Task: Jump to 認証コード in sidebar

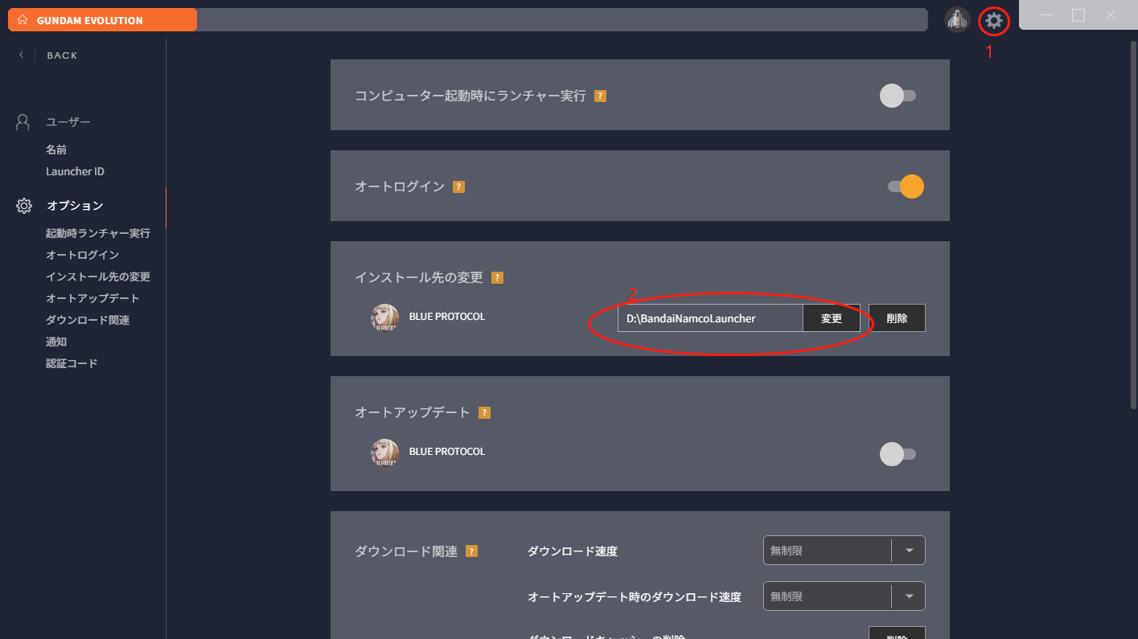Action: tap(72, 364)
